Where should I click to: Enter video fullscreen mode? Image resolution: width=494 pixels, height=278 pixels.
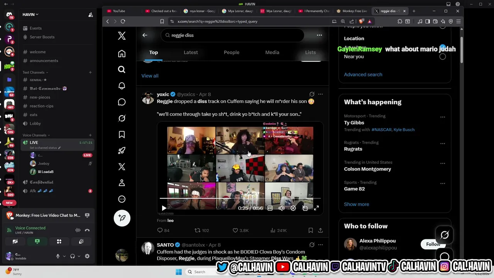point(316,208)
